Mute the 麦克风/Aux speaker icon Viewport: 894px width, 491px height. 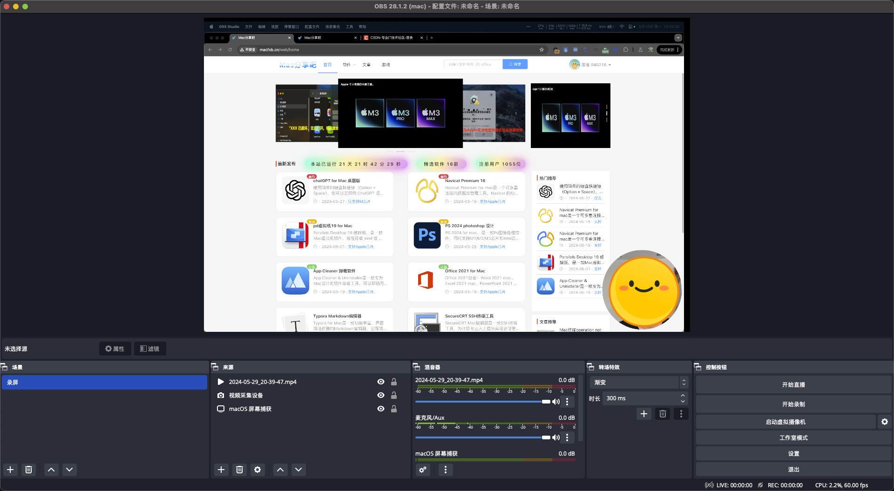[x=556, y=437]
